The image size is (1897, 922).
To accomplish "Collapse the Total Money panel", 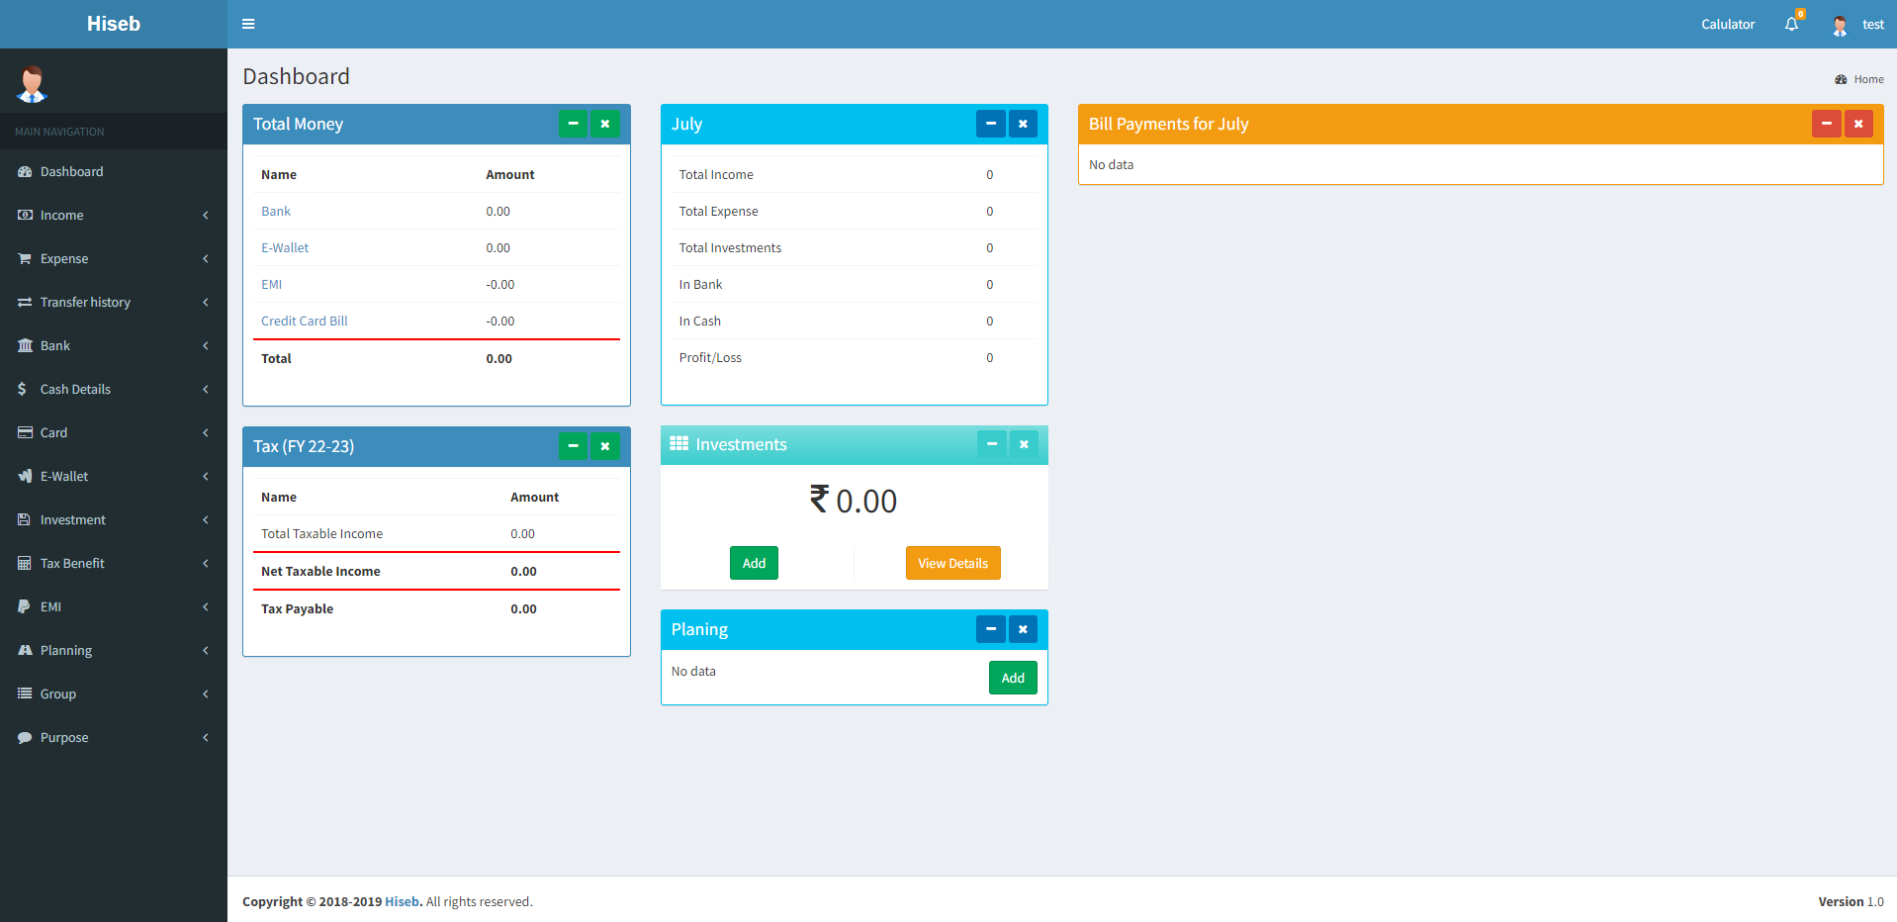I will tap(573, 124).
